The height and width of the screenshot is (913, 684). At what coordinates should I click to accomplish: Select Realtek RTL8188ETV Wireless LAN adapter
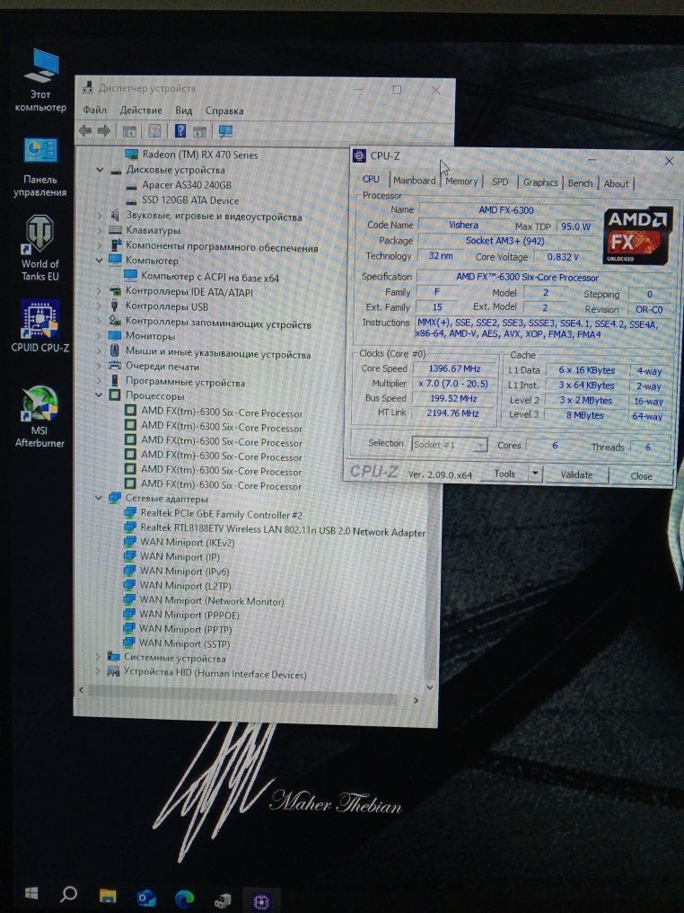(283, 529)
